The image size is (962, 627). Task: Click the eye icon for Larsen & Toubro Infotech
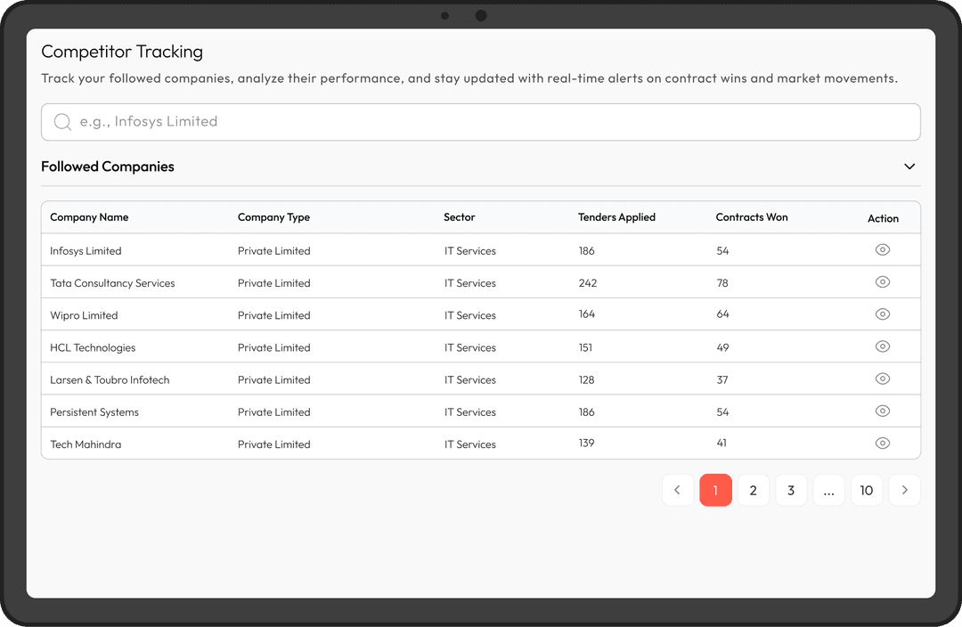click(883, 379)
